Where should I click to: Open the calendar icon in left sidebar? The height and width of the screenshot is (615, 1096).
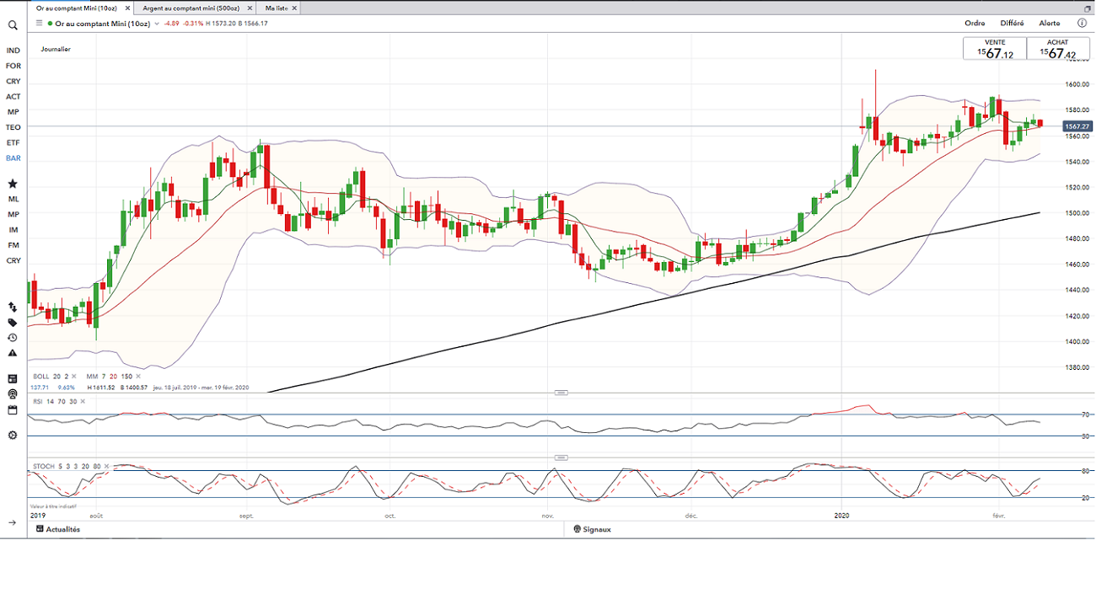pyautogui.click(x=13, y=410)
